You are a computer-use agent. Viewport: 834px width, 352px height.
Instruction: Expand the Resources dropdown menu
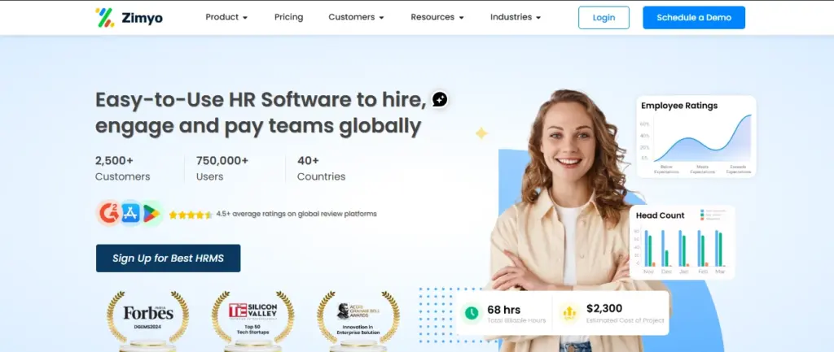coord(437,17)
